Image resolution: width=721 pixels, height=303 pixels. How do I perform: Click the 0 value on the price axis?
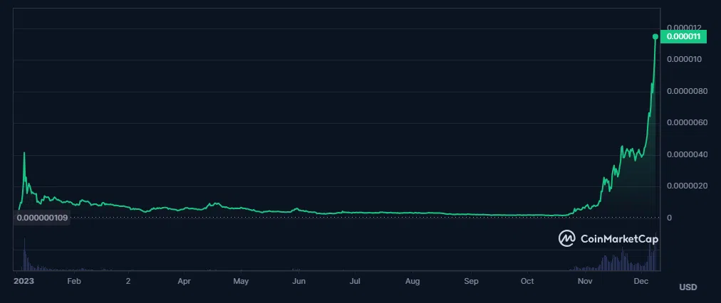669,218
